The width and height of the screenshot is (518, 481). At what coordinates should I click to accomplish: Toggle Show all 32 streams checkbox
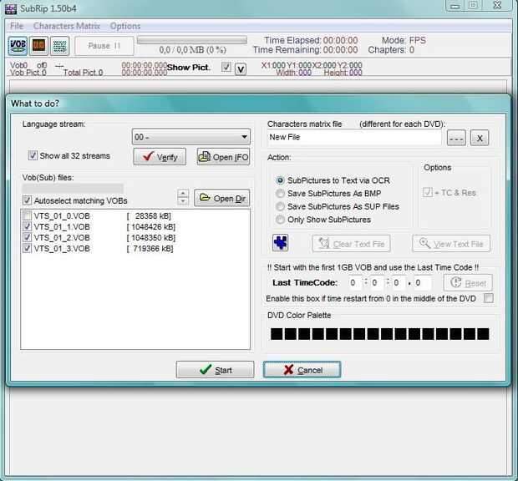(33, 155)
